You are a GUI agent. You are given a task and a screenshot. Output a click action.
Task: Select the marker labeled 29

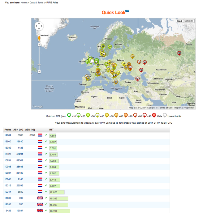coord(98,65)
